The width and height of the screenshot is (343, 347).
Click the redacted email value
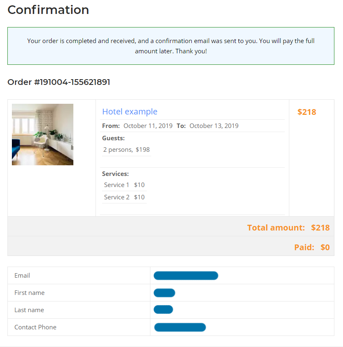tap(186, 276)
